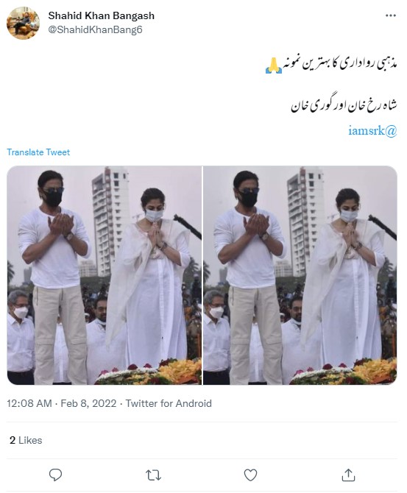Open the right tweet photo
This screenshot has width=407, height=493.
(300, 275)
